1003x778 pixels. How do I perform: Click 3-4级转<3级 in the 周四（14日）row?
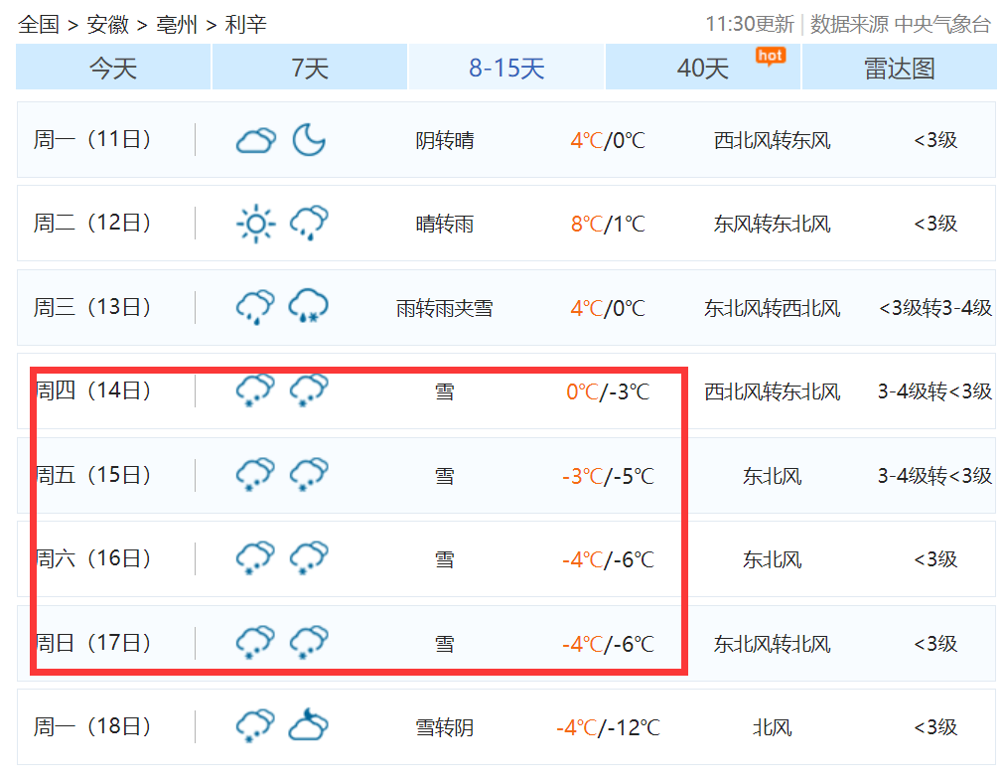click(x=935, y=390)
